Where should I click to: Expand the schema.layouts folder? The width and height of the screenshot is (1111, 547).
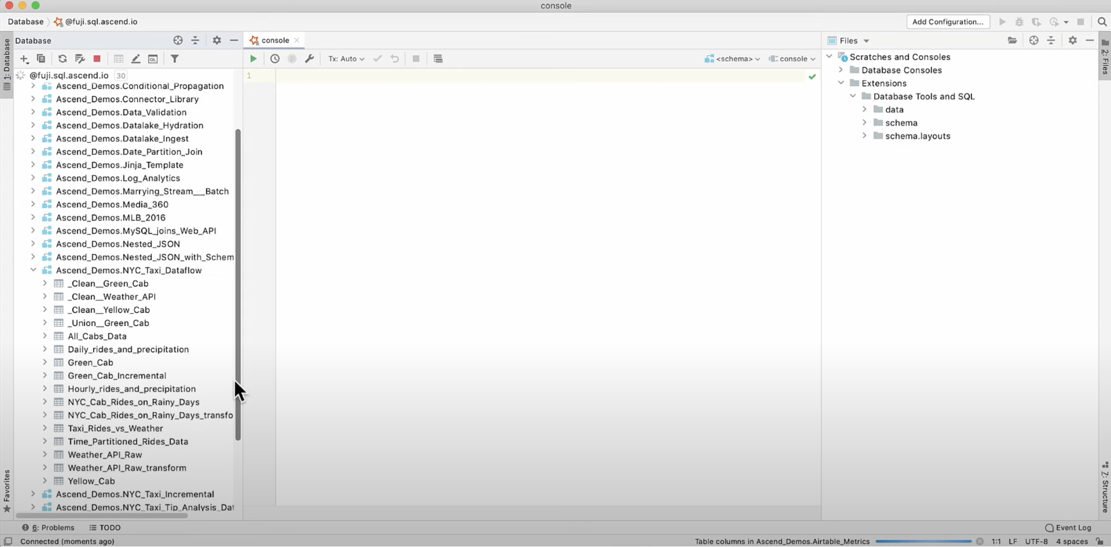point(865,136)
